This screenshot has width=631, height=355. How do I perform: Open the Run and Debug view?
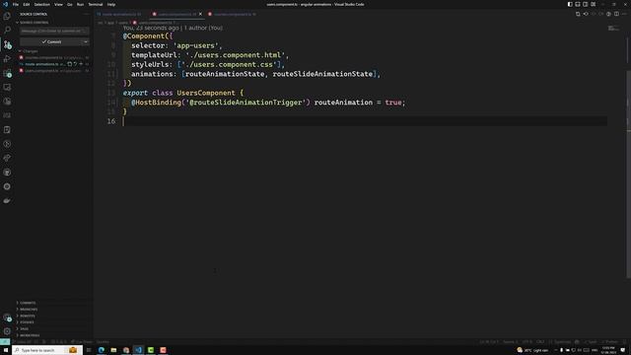7,59
